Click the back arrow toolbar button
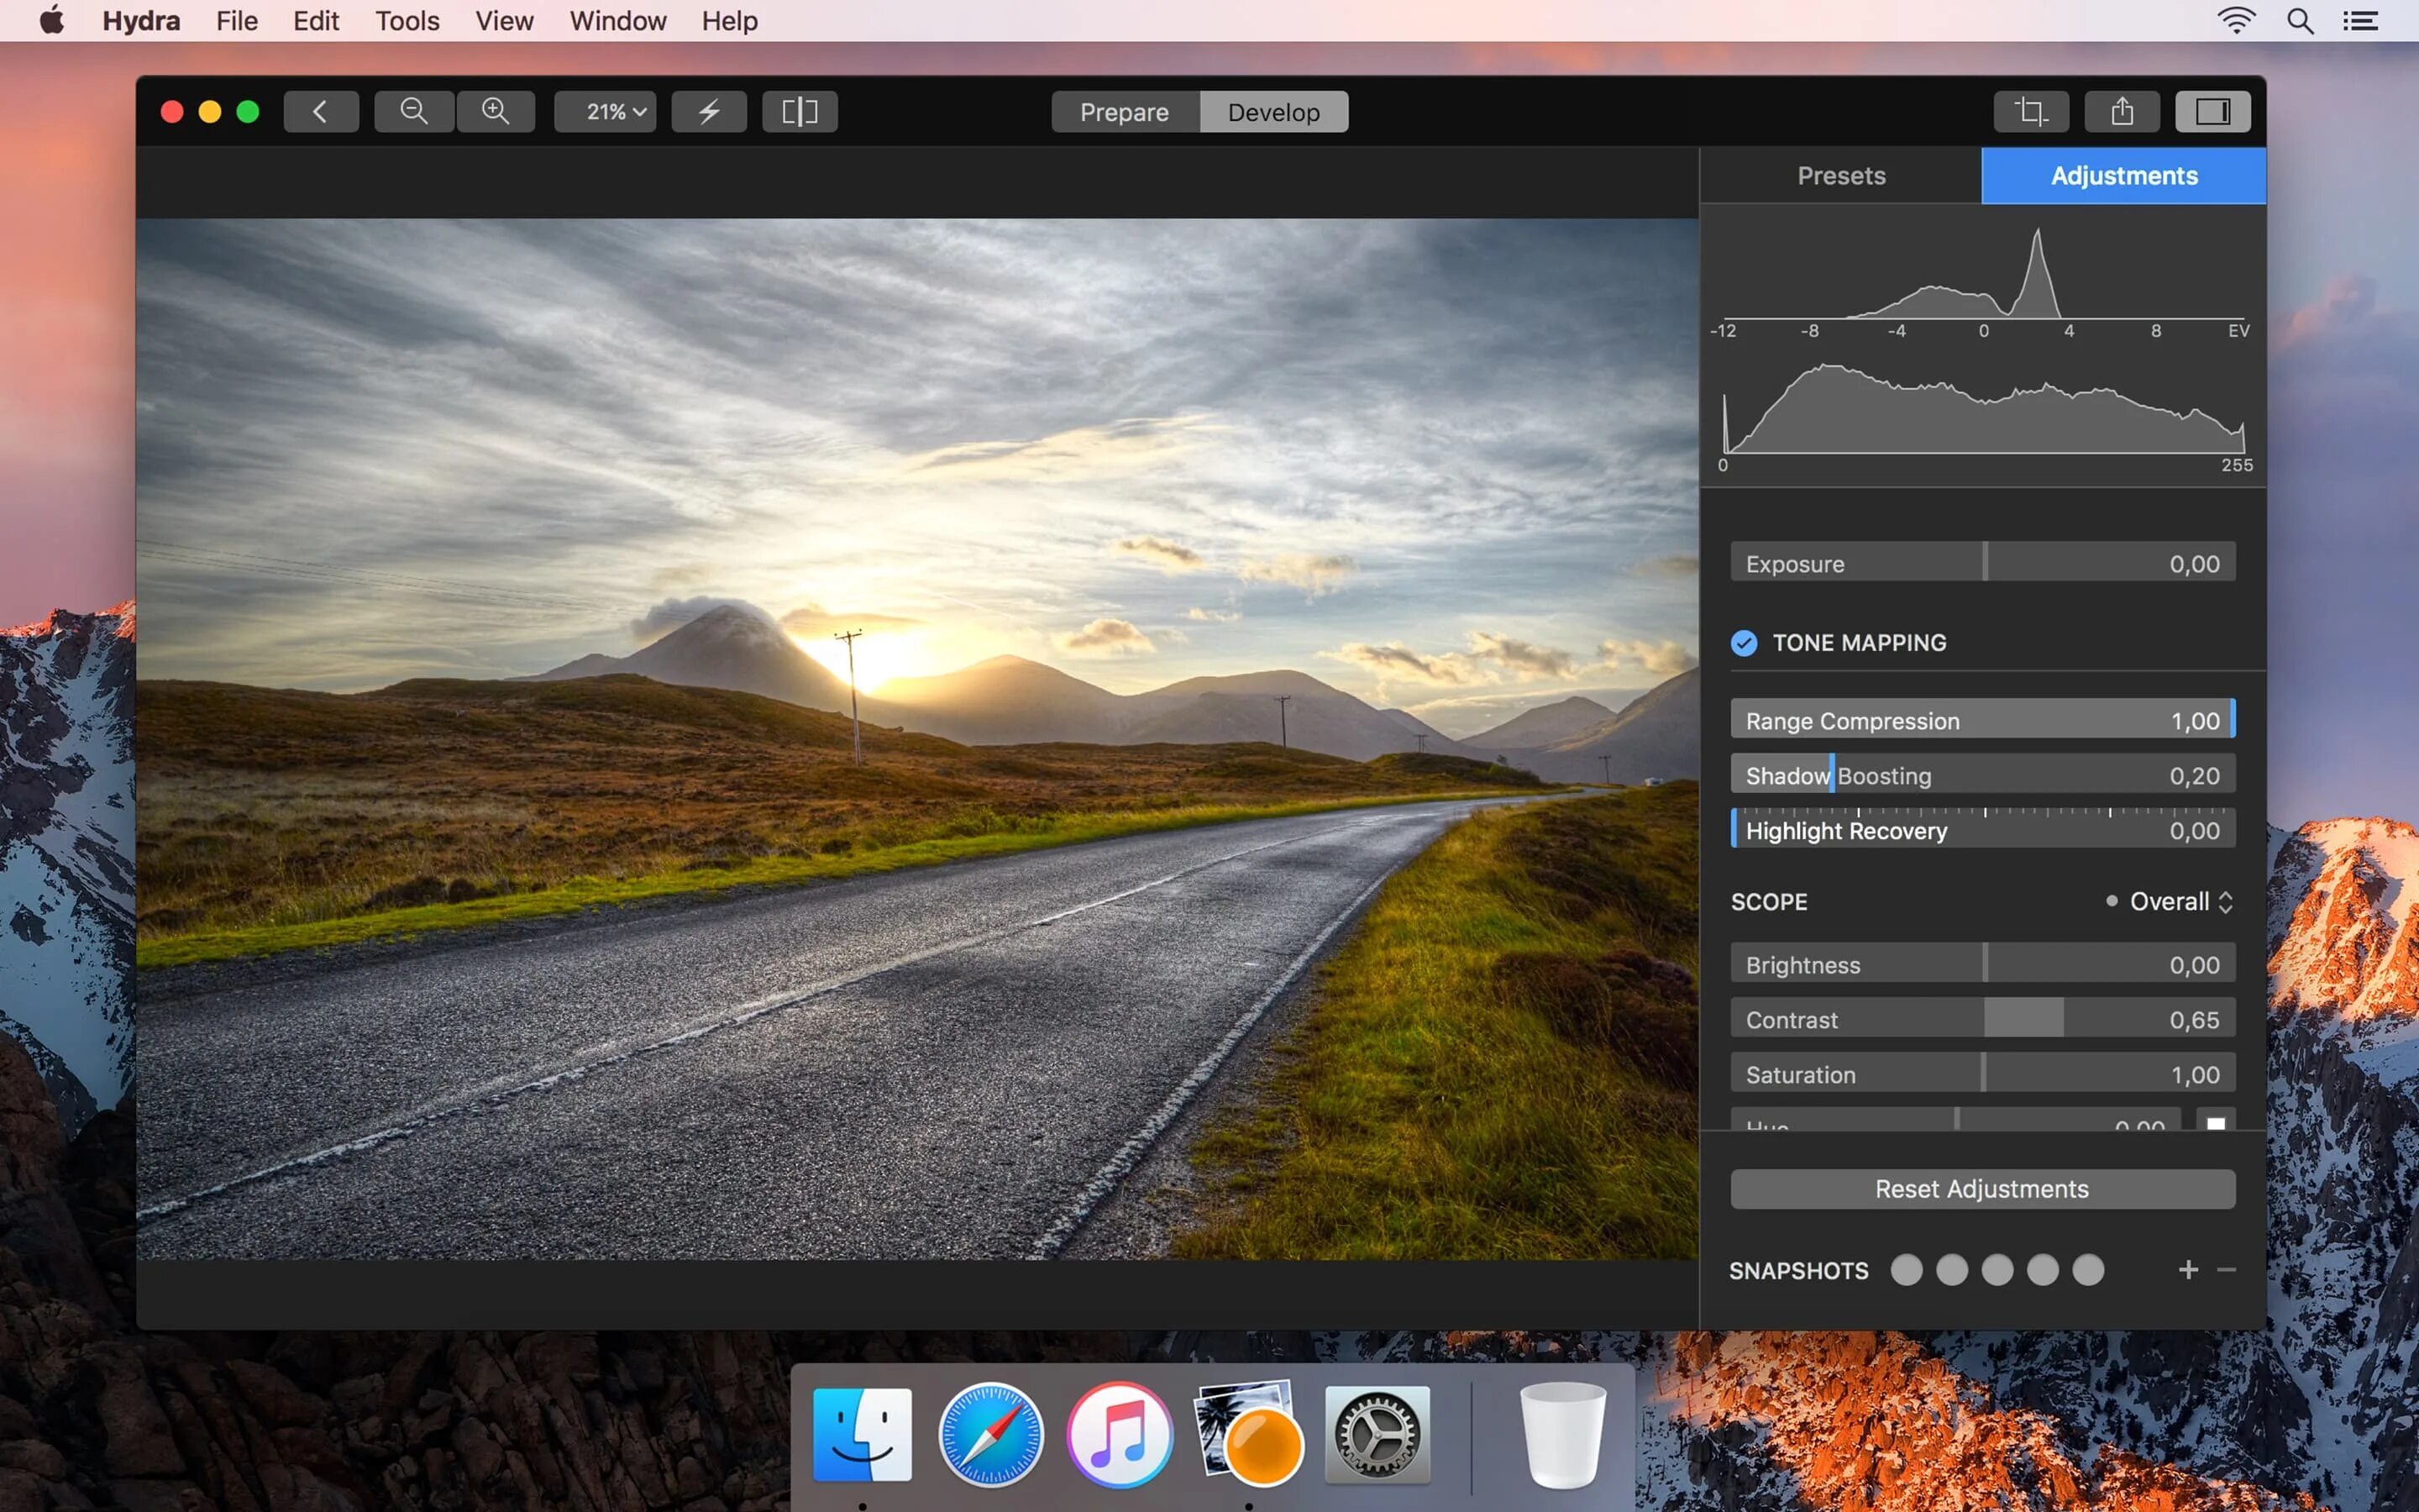The image size is (2419, 1512). click(x=321, y=111)
